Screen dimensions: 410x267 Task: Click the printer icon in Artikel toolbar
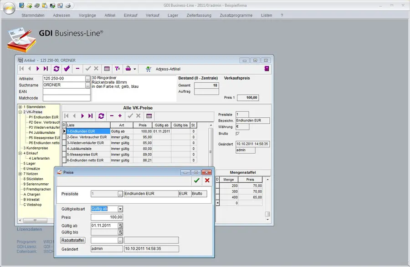point(129,69)
